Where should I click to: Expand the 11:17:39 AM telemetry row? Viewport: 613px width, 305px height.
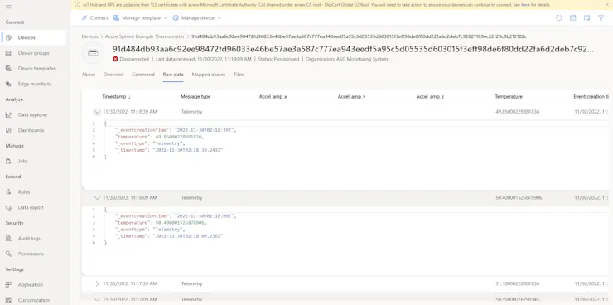coord(98,284)
